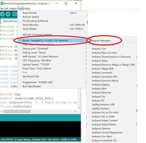Click the editor vertical scrollbar down arrow
This screenshot has height=143, width=146.
79,108
